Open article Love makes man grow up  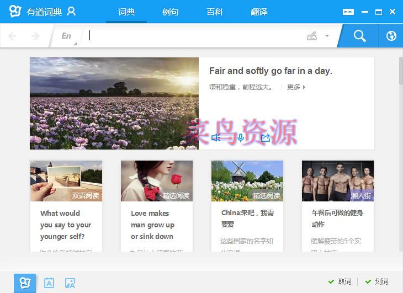153,225
